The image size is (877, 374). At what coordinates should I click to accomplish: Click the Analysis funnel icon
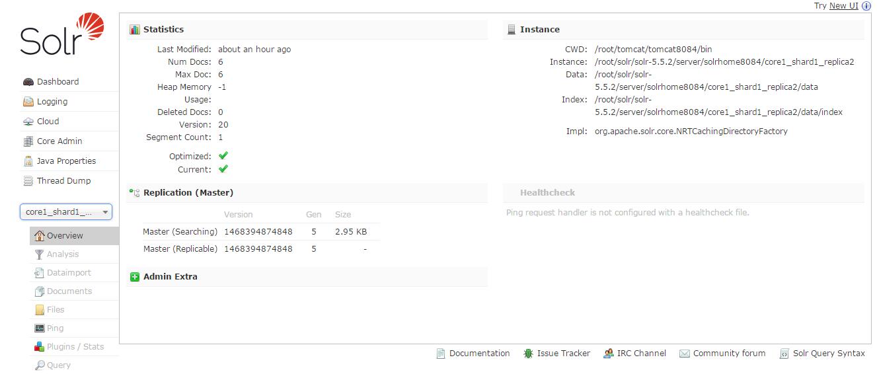point(40,254)
